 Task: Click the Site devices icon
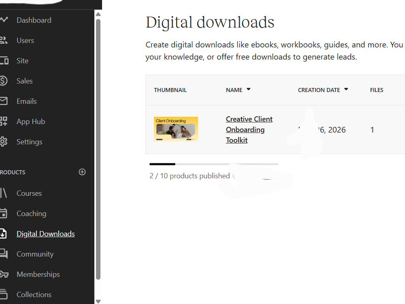coord(4,60)
